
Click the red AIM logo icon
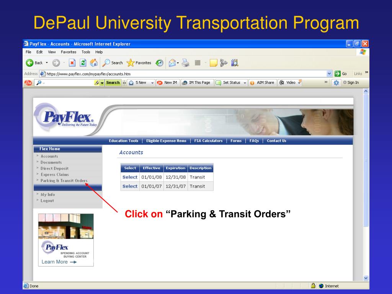pos(28,83)
